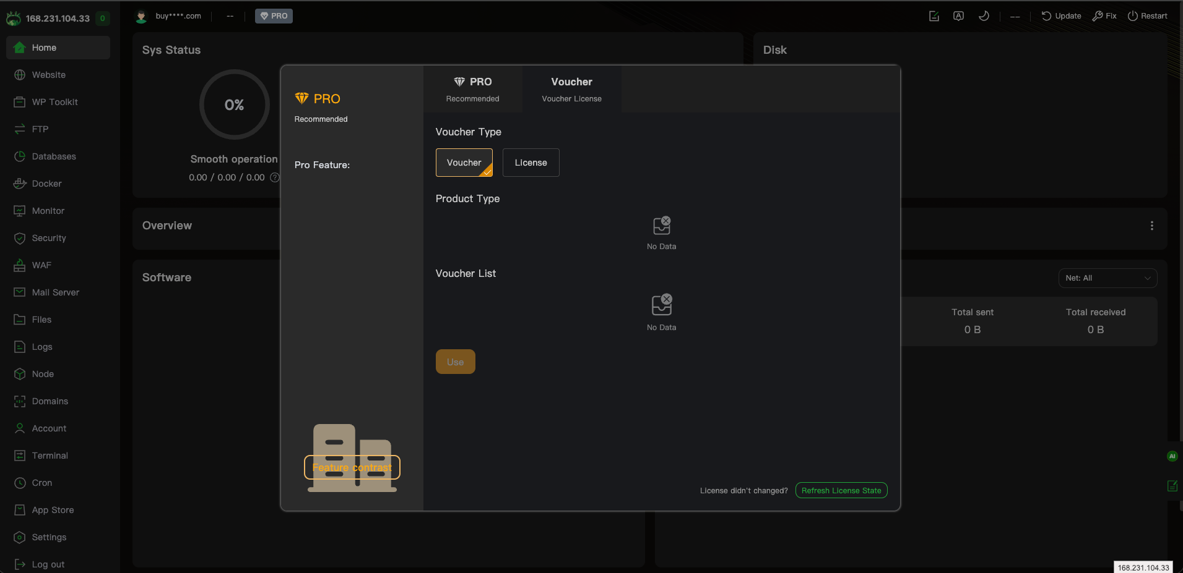This screenshot has height=573, width=1183.
Task: Open WP Toolkit from the sidebar
Action: click(58, 102)
